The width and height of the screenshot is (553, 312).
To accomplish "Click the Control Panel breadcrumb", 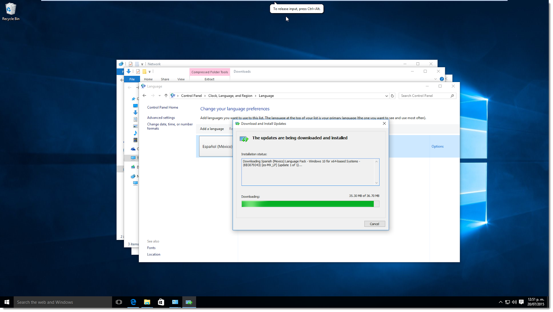I will click(x=191, y=96).
